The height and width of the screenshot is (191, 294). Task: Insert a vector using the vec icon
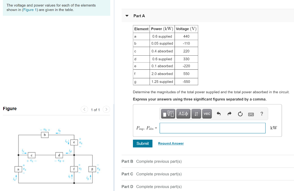[x=207, y=114]
